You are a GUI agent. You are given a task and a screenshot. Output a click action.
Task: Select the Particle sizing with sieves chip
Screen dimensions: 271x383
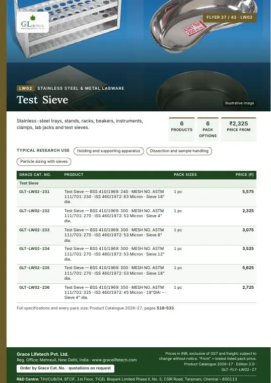[x=44, y=161]
